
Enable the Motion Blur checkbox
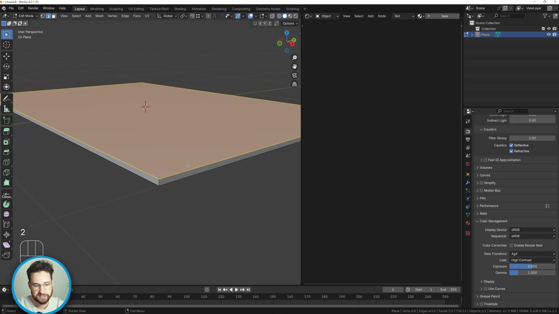click(482, 190)
